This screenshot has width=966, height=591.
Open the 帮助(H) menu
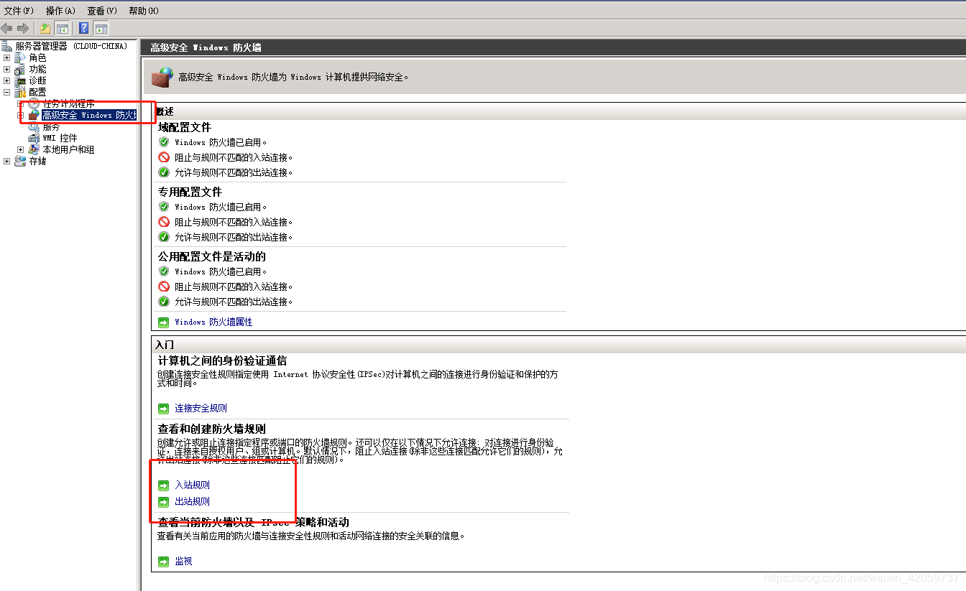tap(144, 11)
